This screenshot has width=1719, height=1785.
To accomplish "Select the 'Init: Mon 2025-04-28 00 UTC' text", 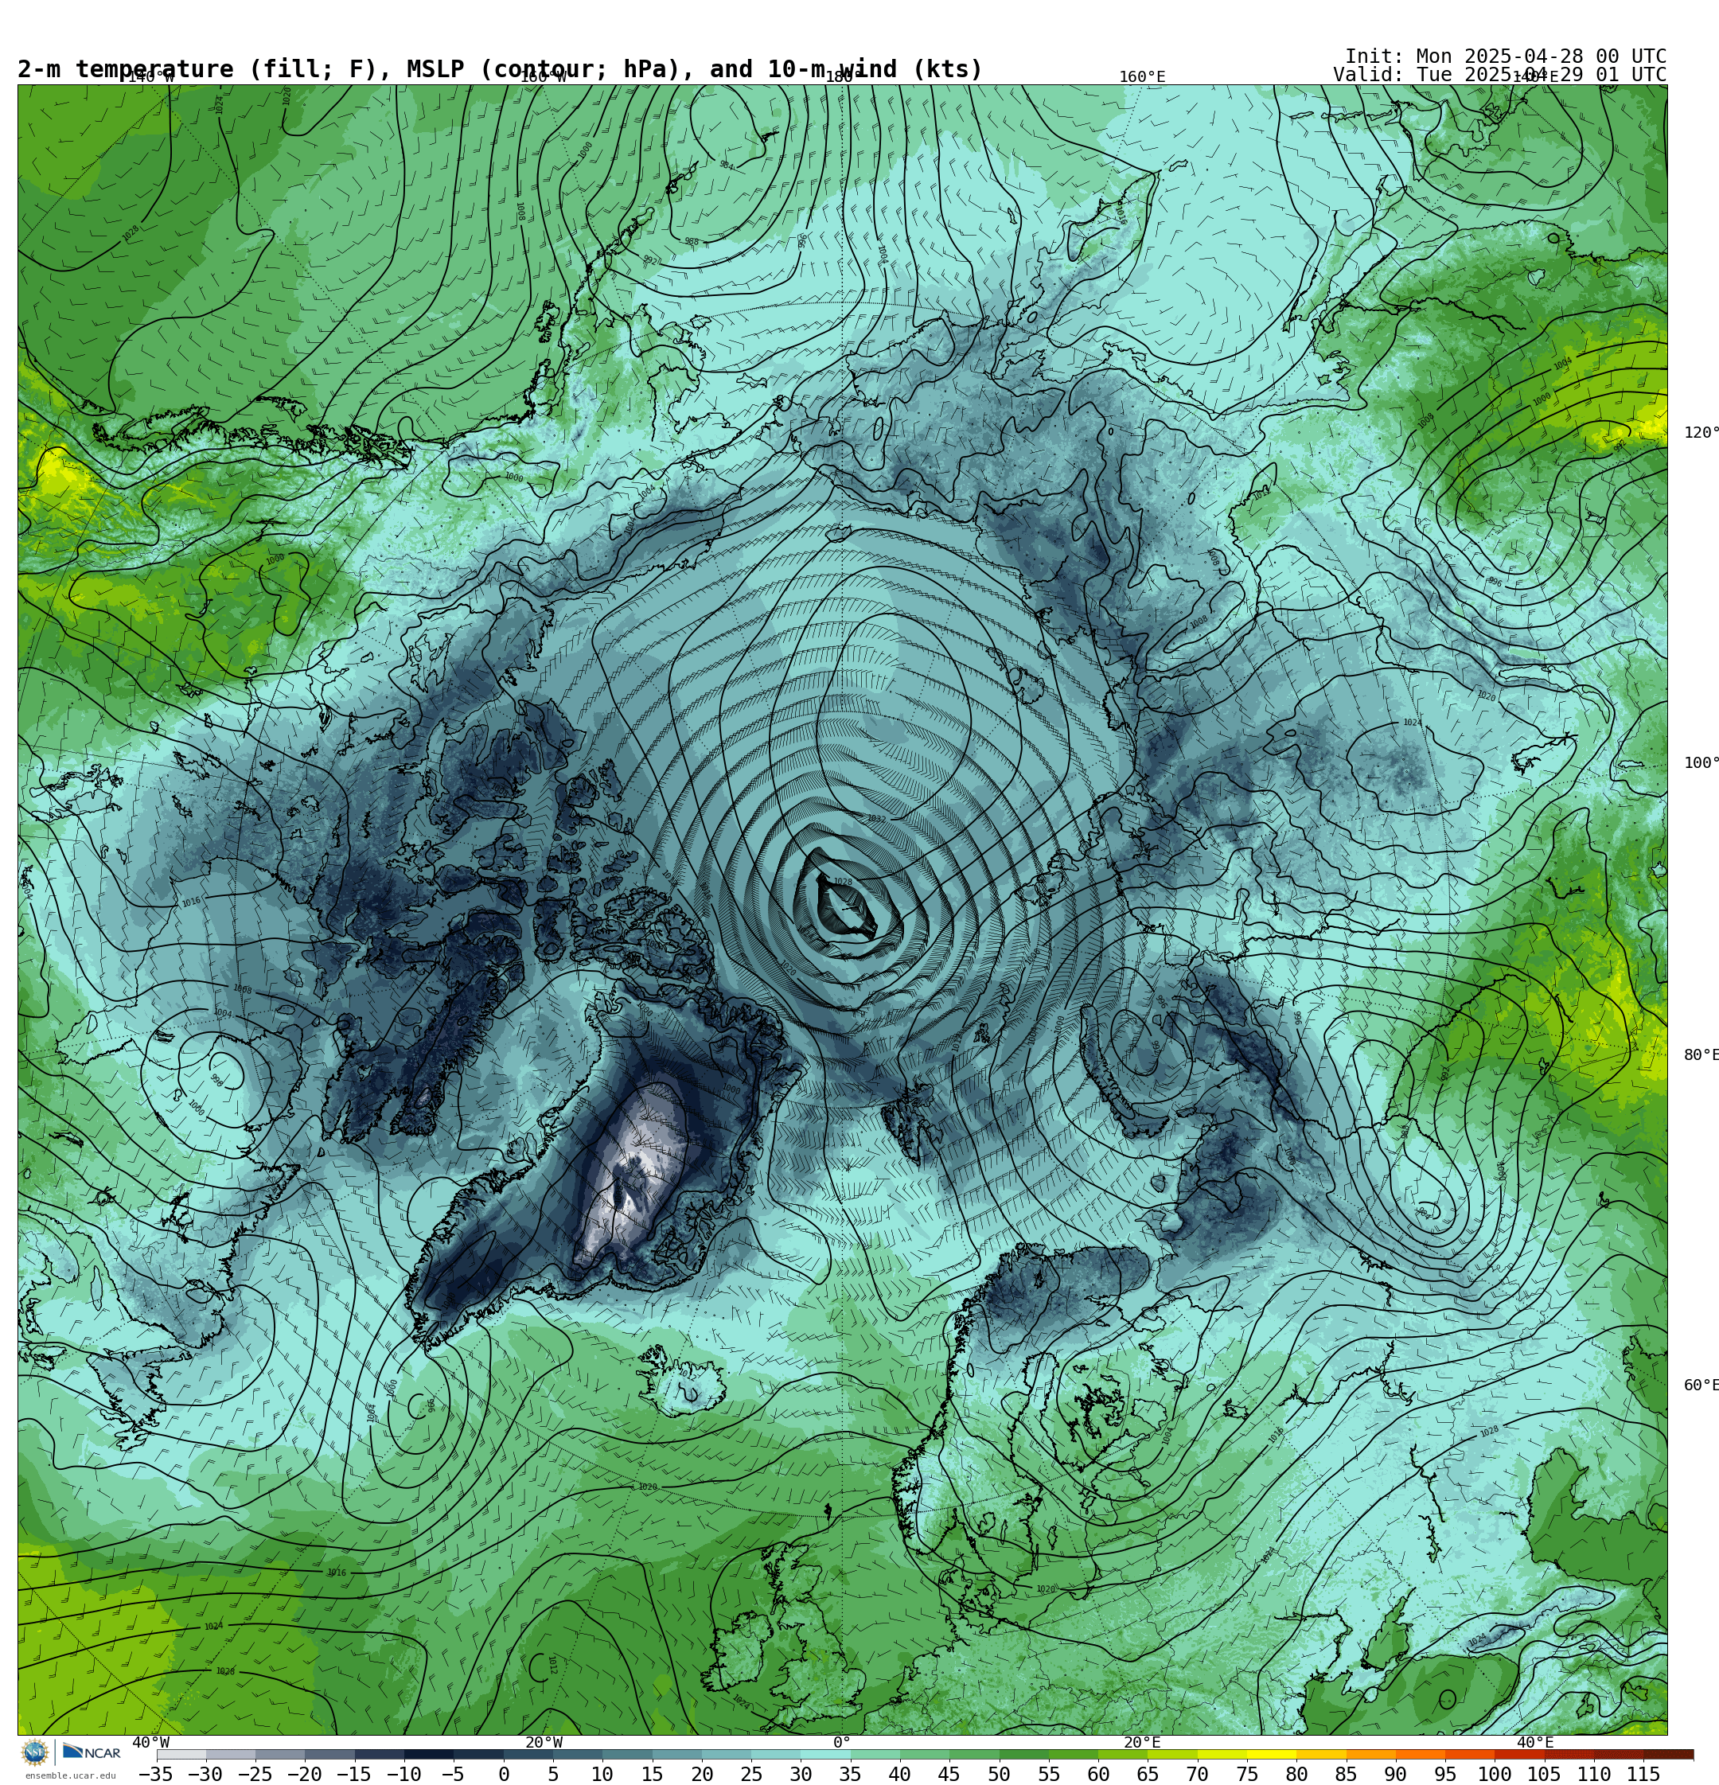I will [1505, 56].
